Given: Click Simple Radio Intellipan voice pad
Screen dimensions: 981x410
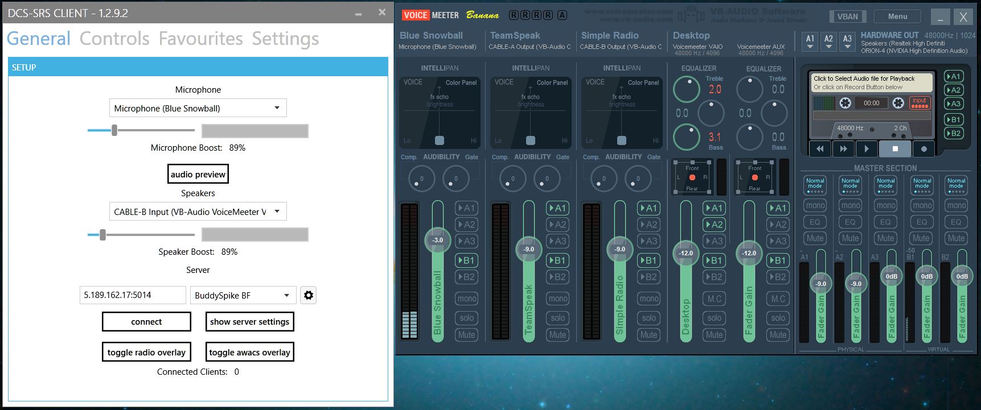Looking at the screenshot, I should pyautogui.click(x=621, y=113).
